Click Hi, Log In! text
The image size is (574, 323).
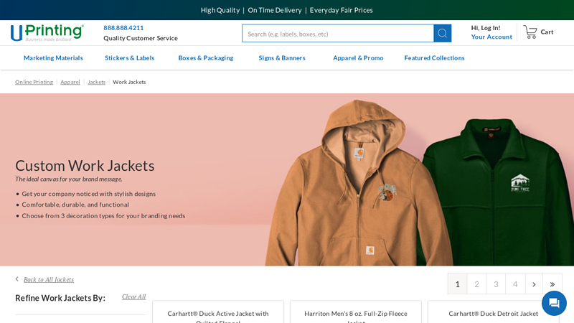486,28
